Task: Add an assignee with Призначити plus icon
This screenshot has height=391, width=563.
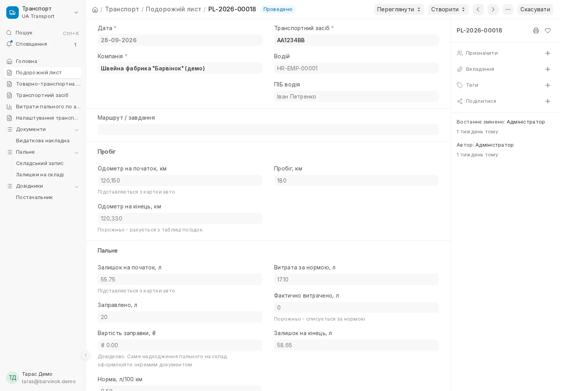Action: tap(548, 53)
